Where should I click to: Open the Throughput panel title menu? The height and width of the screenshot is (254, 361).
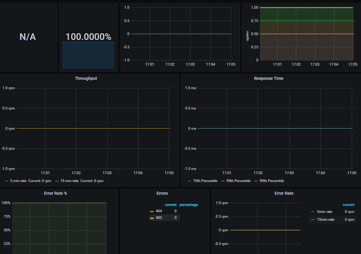[x=86, y=78]
